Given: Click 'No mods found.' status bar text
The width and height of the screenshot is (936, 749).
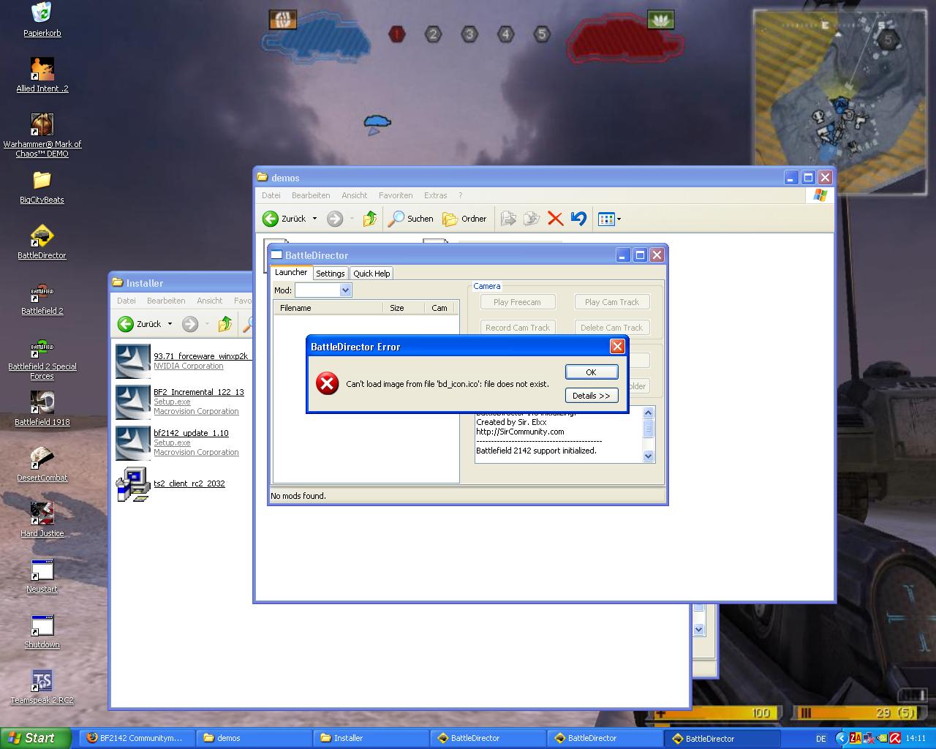Looking at the screenshot, I should [298, 496].
